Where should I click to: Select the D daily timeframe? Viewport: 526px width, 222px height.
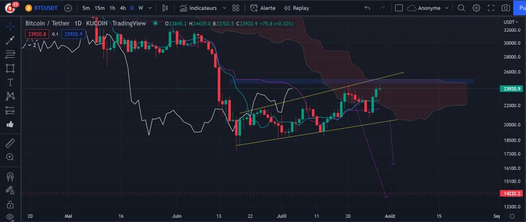tap(132, 8)
